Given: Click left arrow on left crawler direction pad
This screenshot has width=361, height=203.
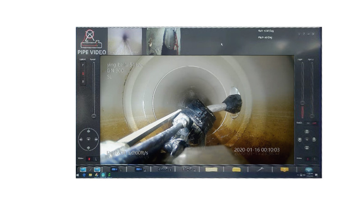Looking at the screenshot, I should (x=81, y=139).
